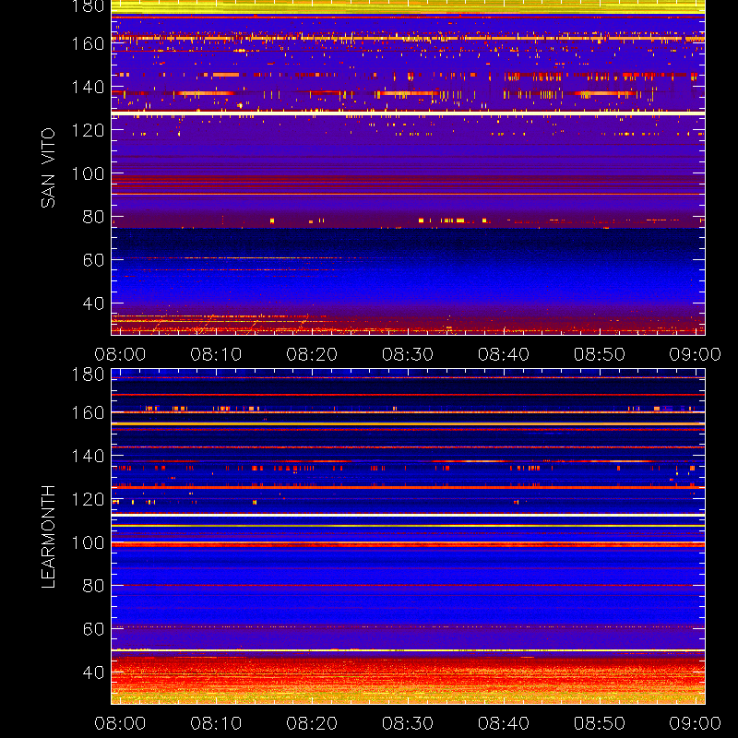Select the Learmonth spectrogram panel
The width and height of the screenshot is (738, 738).
point(408,537)
